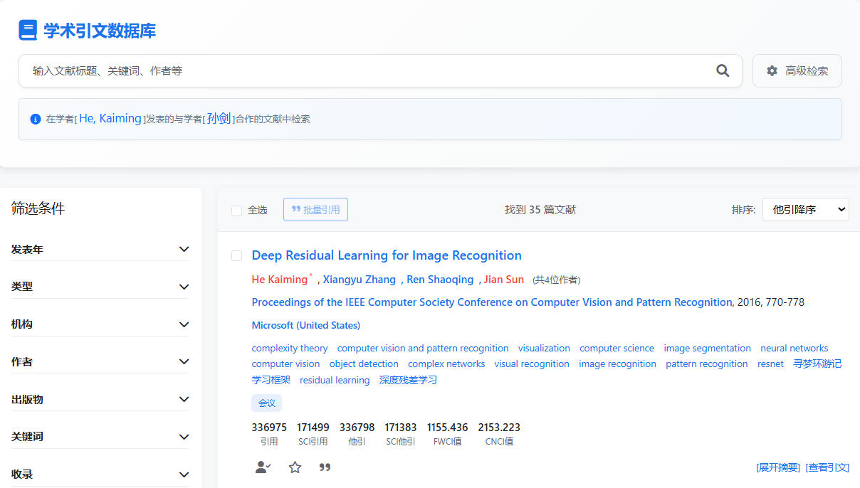The width and height of the screenshot is (860, 488).
Task: Star the Deep Residual Learning paper
Action: (x=295, y=467)
